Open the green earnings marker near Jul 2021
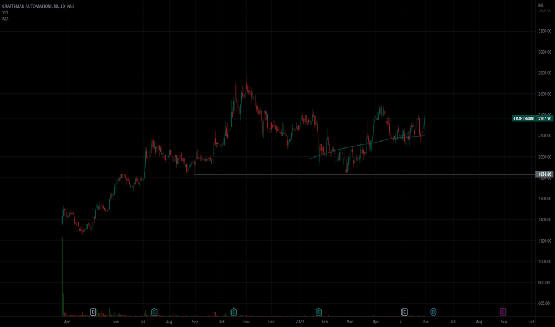This screenshot has height=327, width=555. tap(154, 312)
